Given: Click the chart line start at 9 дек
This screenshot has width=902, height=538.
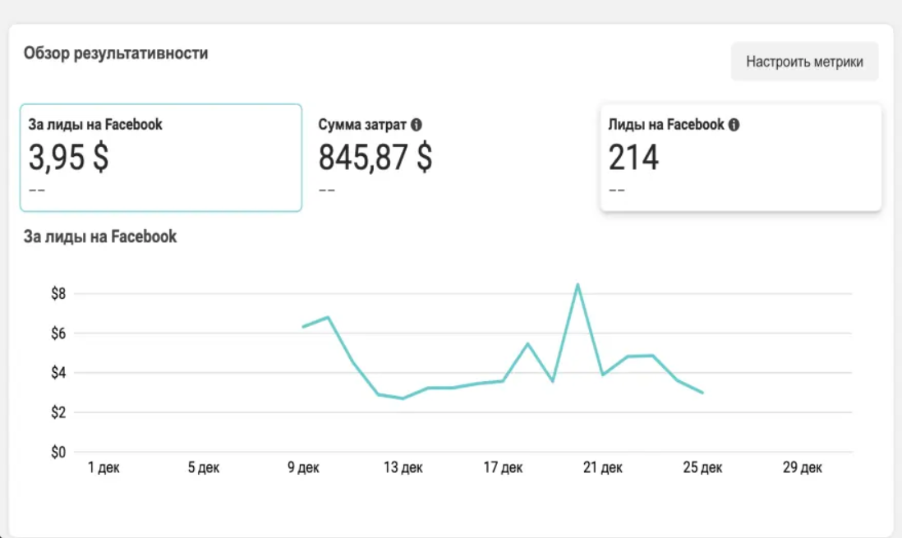Looking at the screenshot, I should pyautogui.click(x=304, y=327).
